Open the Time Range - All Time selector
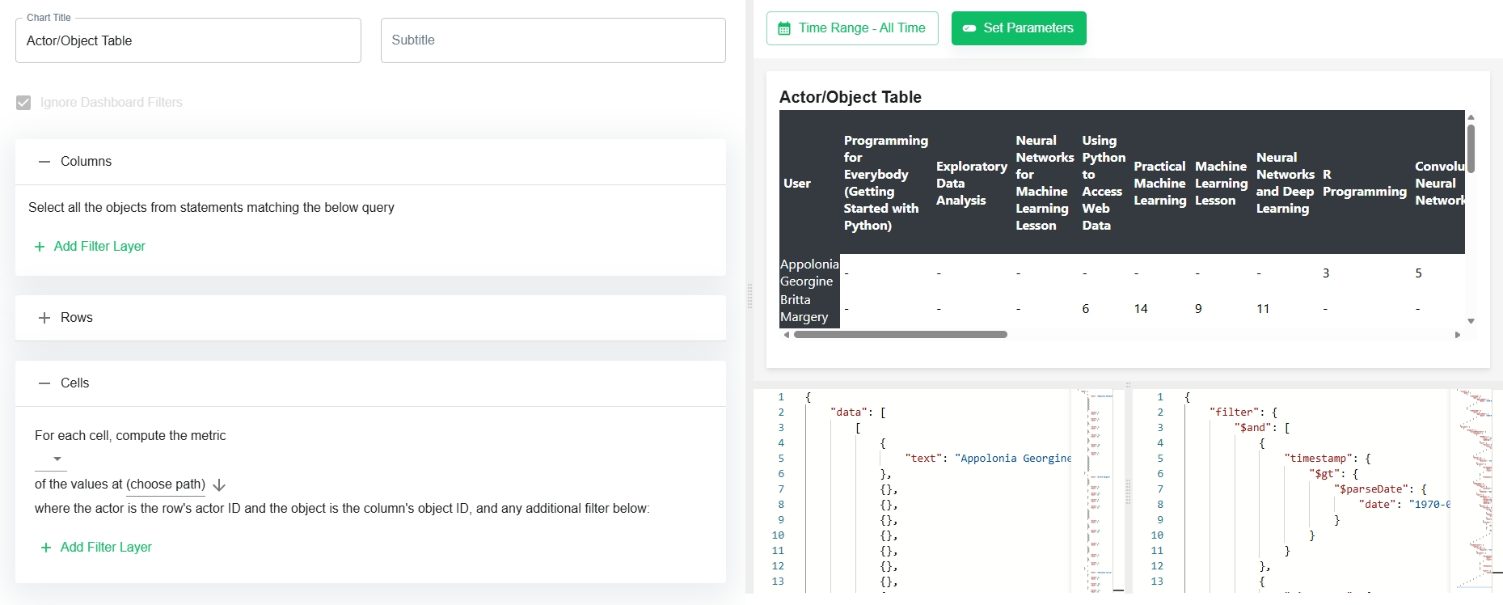Screen dimensions: 1503x605 pyautogui.click(x=852, y=28)
